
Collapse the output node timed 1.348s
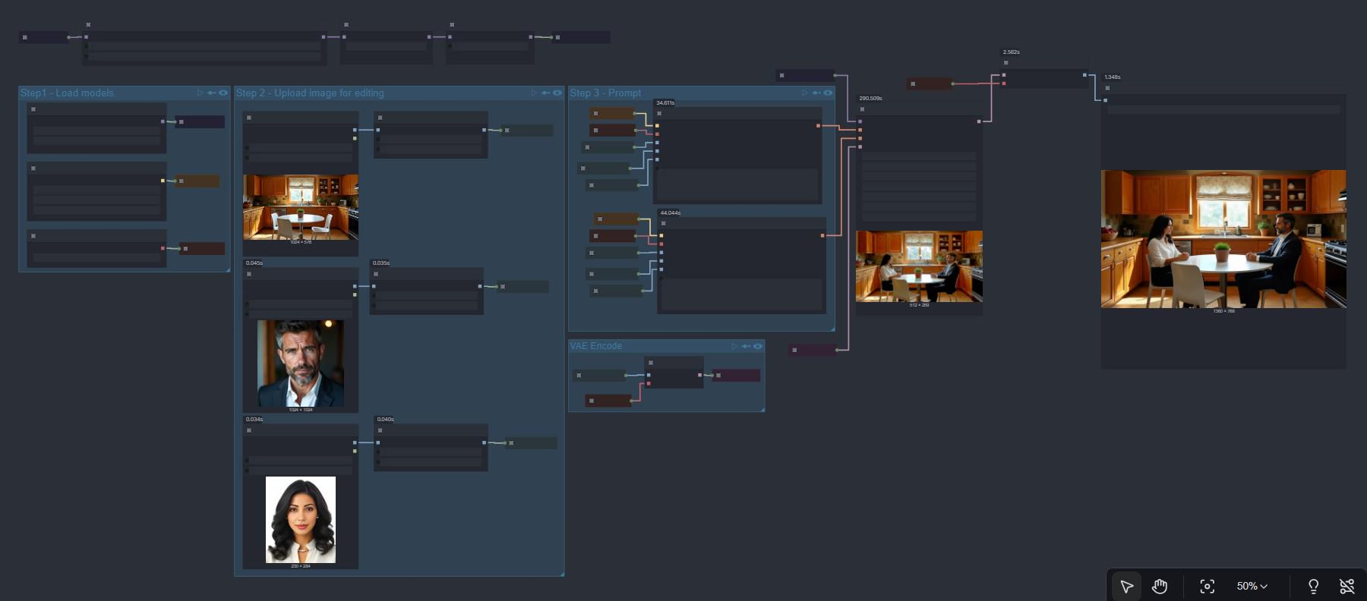pos(1107,88)
